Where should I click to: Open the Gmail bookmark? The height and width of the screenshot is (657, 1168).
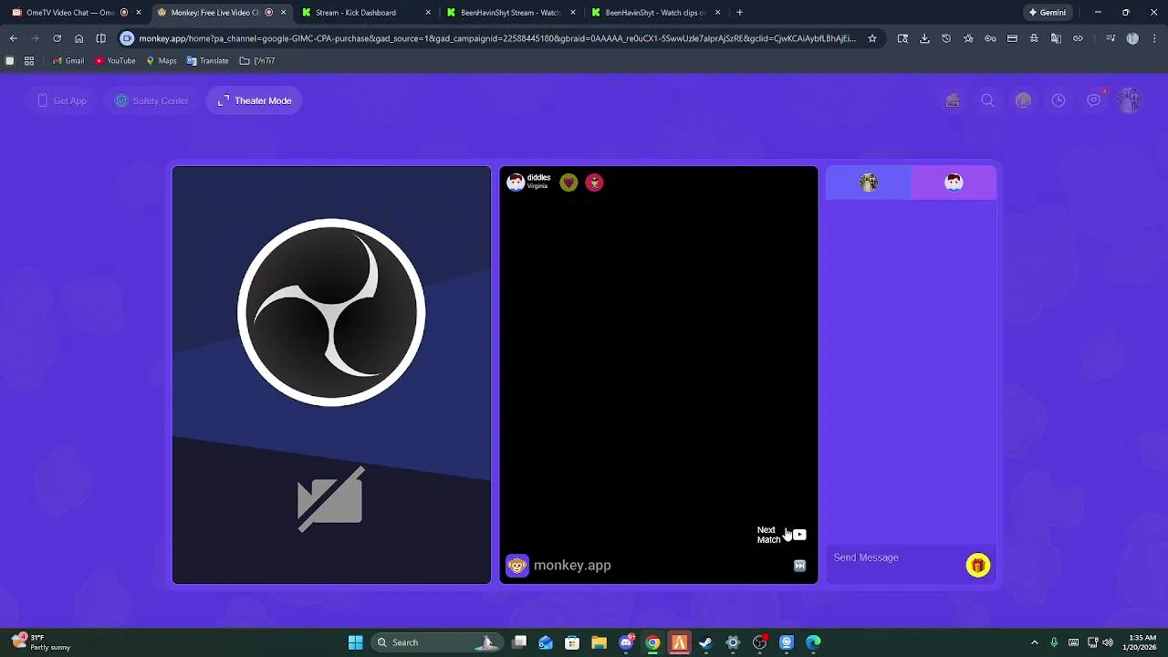(68, 61)
